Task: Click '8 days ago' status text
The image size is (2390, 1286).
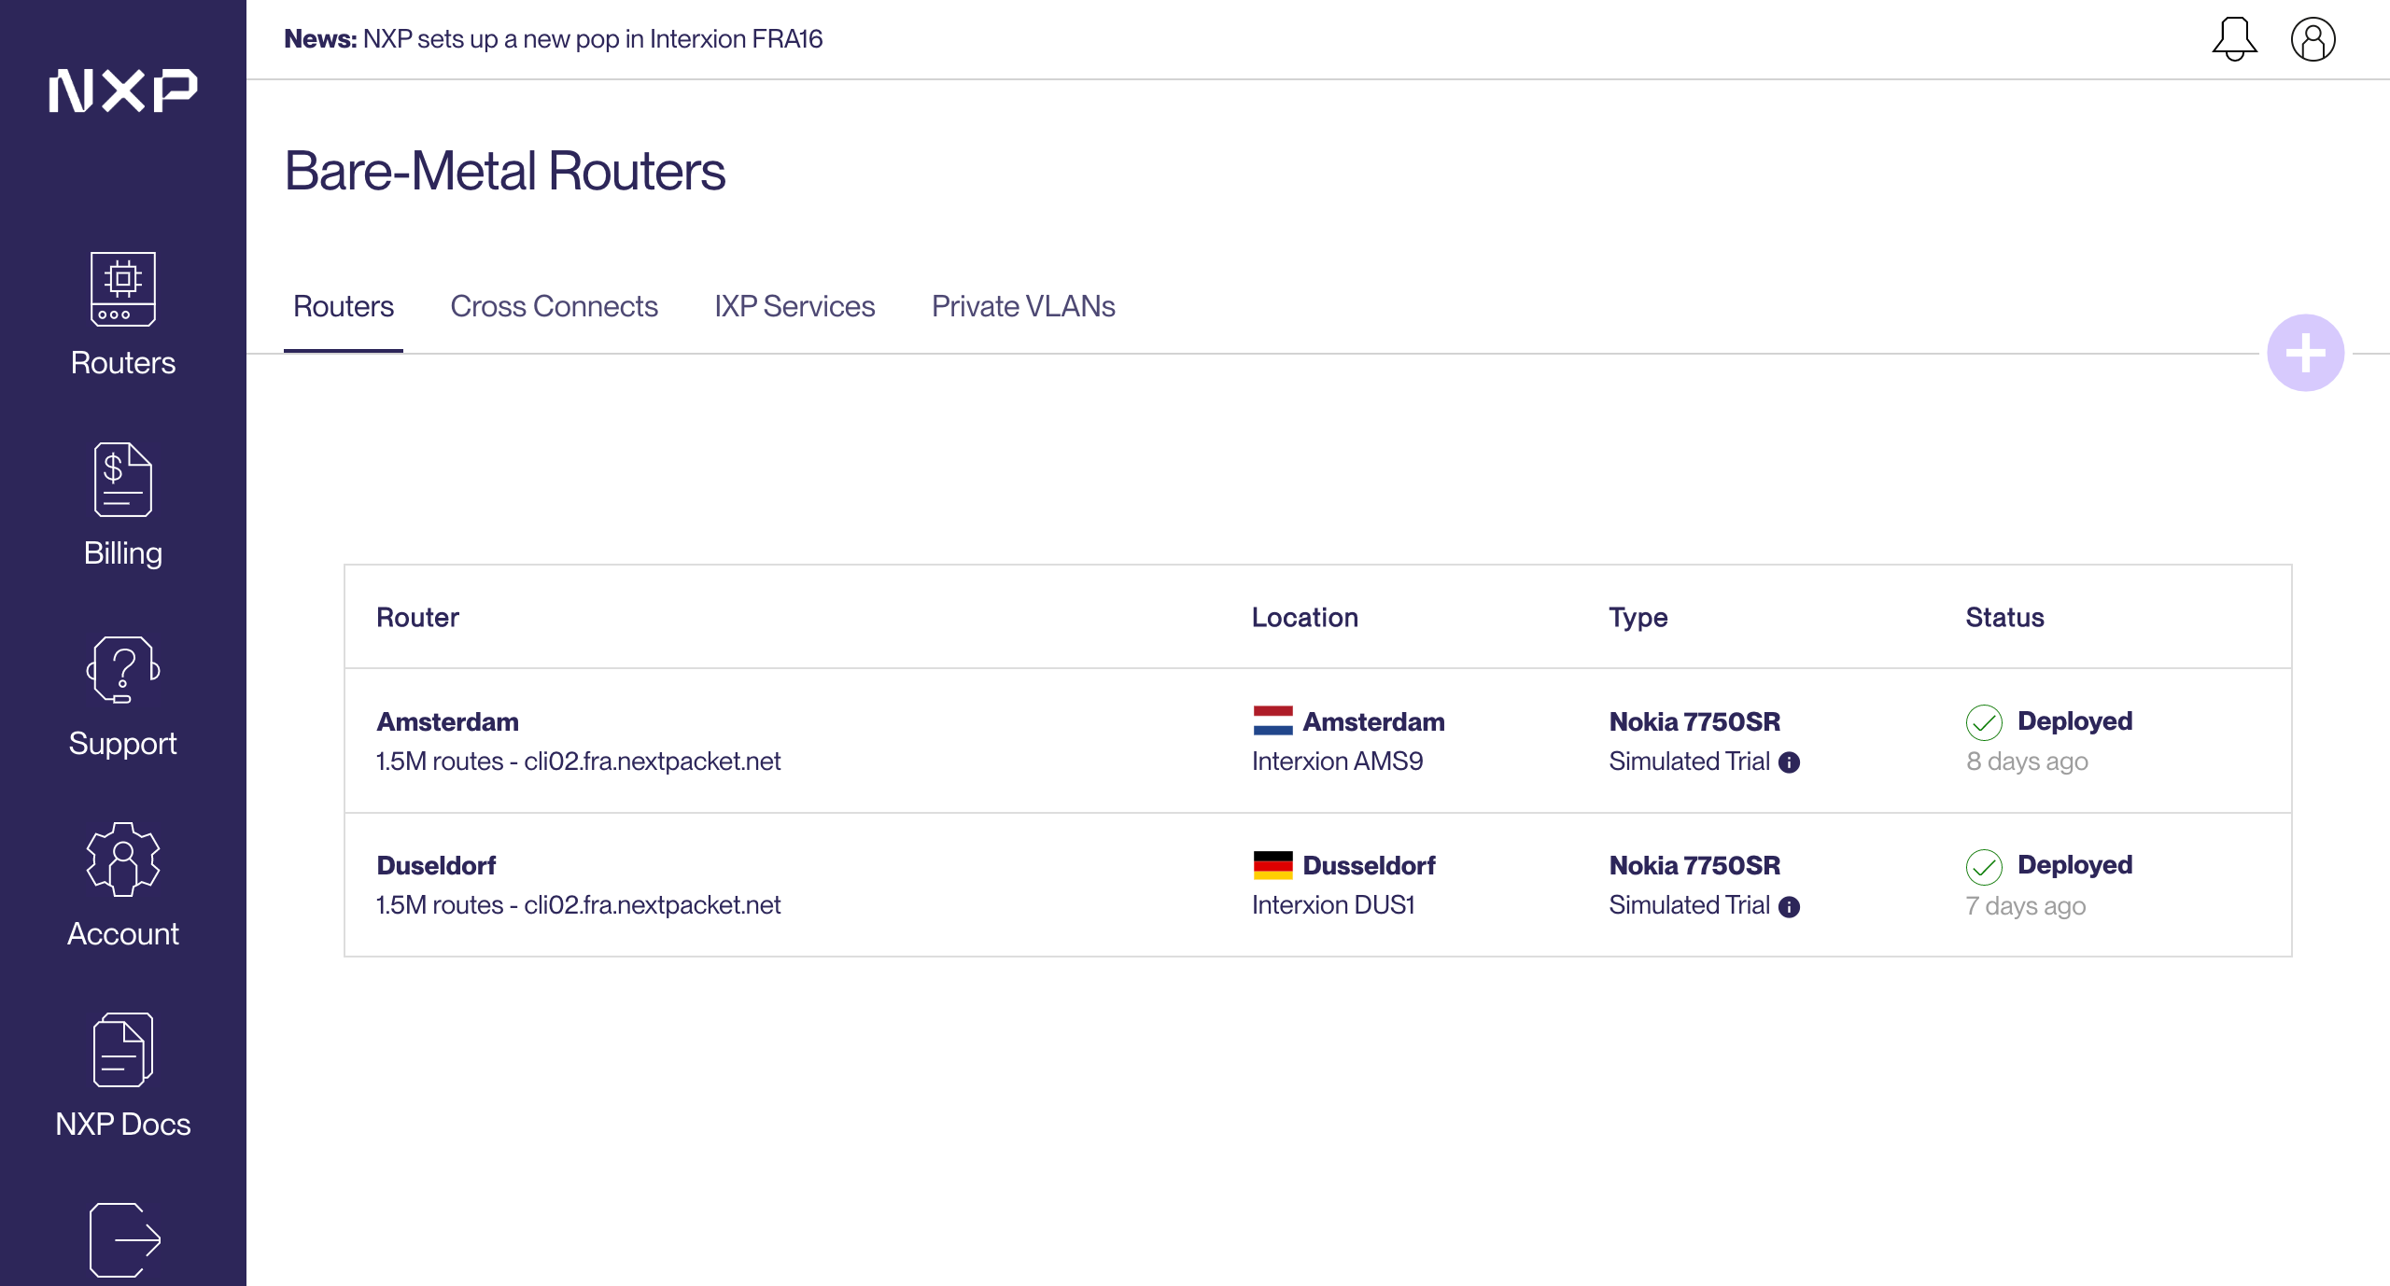Action: (x=2027, y=762)
